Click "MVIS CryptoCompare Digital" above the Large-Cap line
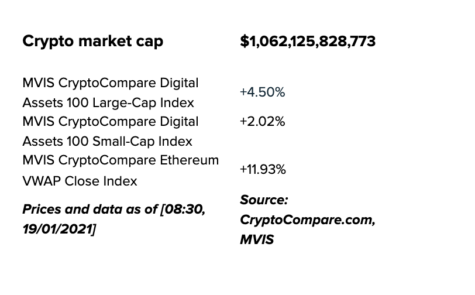475x295 pixels. tap(110, 83)
